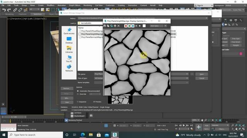Viewport: 247px width, 138px height.
Task: Select the Proj-PlaneNormalsMap.tga file
Action: 91,37
